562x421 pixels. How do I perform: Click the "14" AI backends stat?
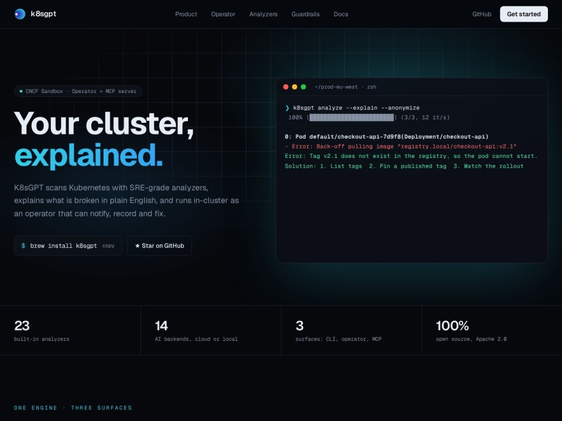click(x=162, y=326)
